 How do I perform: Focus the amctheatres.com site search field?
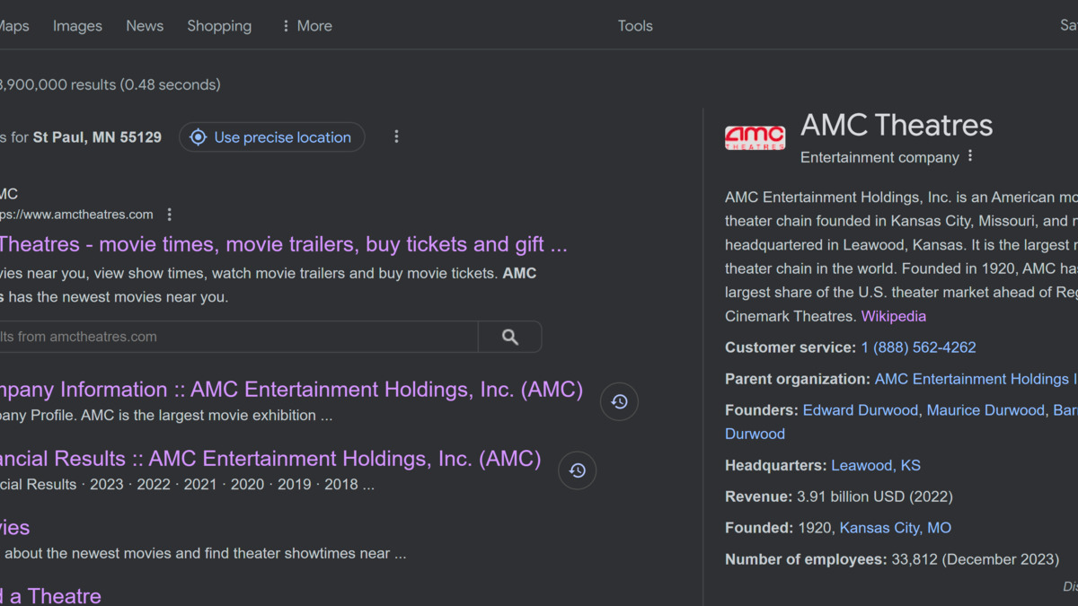238,337
